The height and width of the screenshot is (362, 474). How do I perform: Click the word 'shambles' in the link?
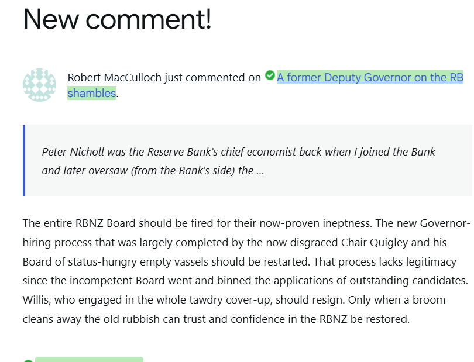92,92
